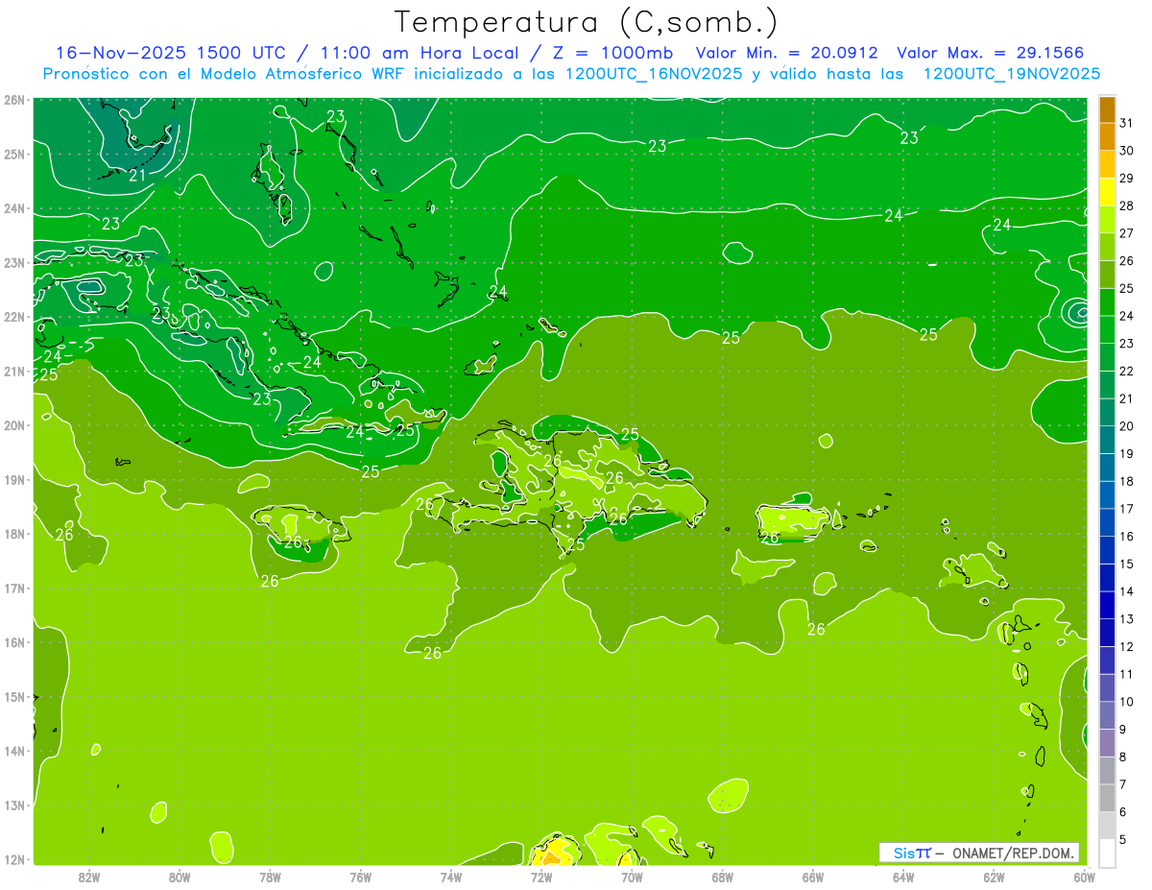Click the "1200UTC_19NOV2025" valid-until time
The height and width of the screenshot is (890, 1152).
click(x=1012, y=74)
